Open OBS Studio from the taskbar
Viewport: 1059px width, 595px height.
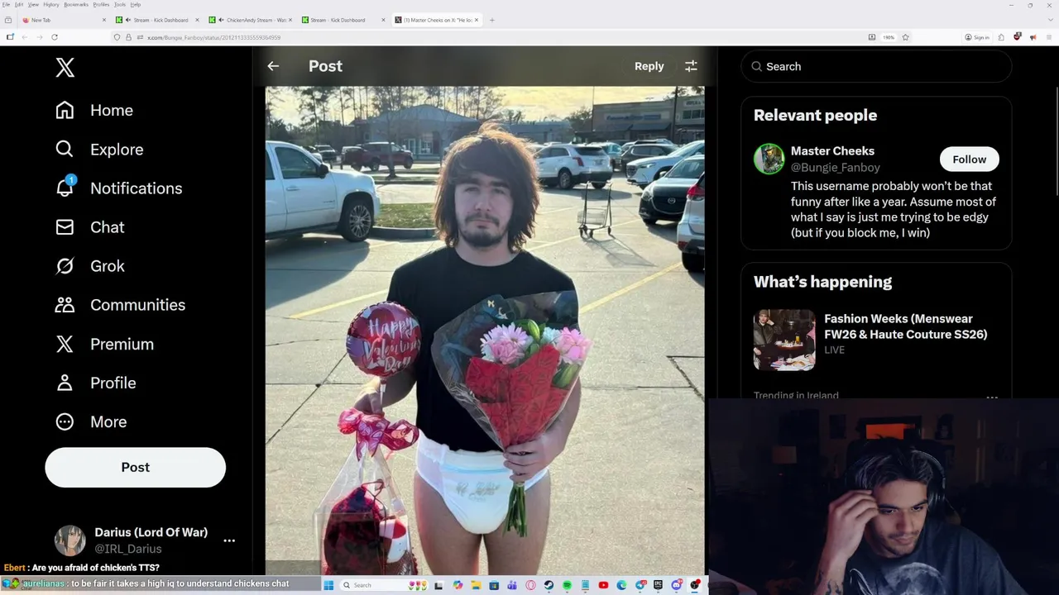coord(695,585)
